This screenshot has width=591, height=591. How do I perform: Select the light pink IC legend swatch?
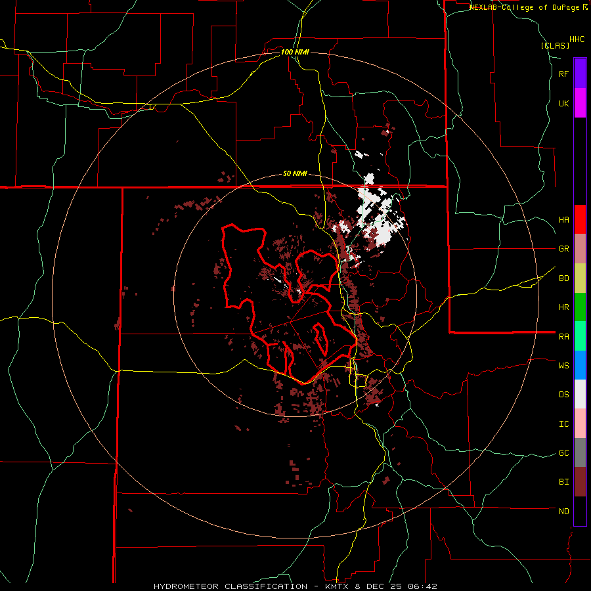click(x=580, y=424)
